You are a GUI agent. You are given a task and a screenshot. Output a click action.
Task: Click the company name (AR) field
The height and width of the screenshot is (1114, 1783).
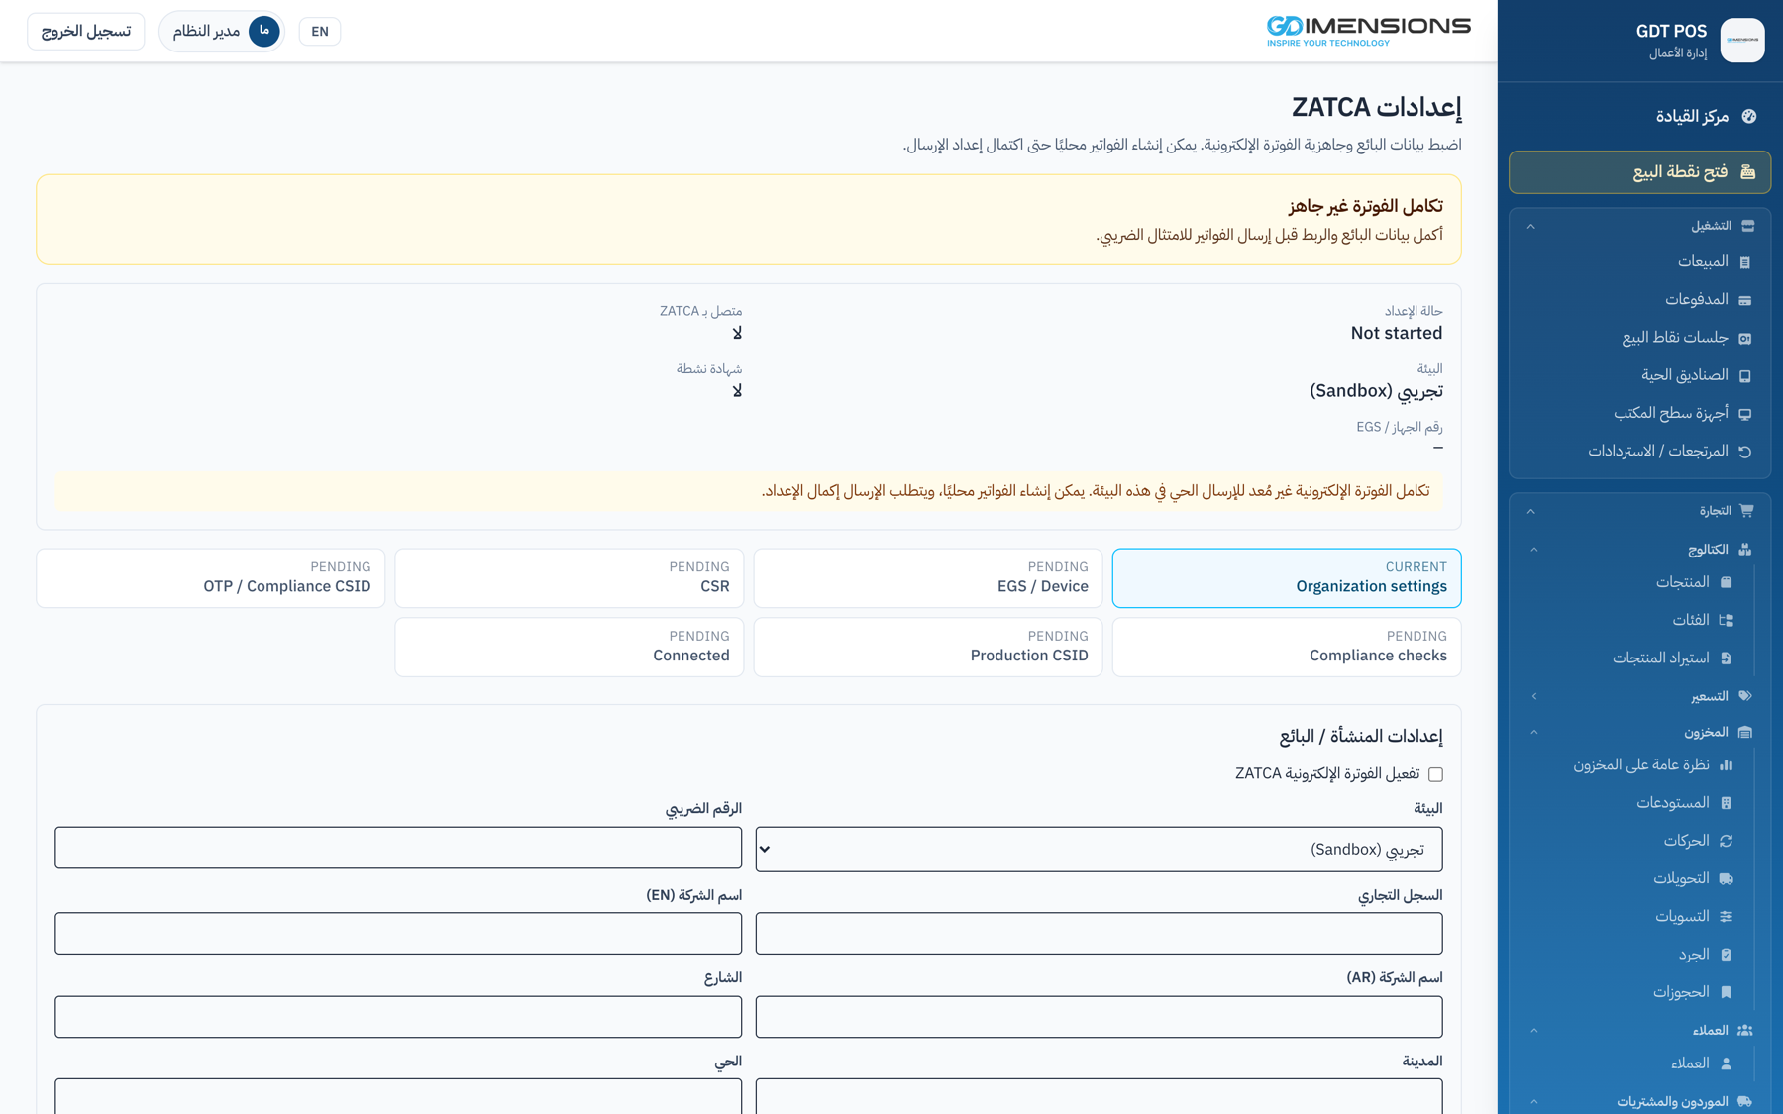tap(1099, 1017)
